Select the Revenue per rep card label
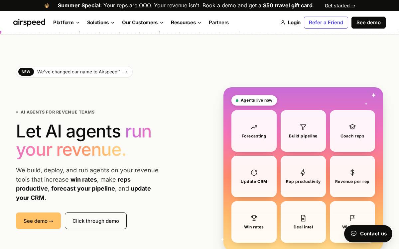399x249 pixels. tap(352, 182)
